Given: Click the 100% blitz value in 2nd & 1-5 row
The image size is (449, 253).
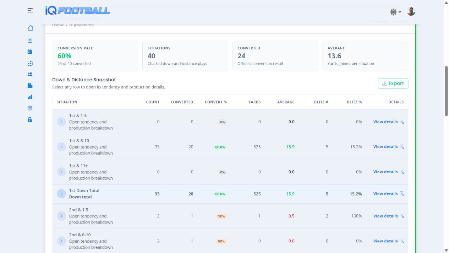Looking at the screenshot, I should pyautogui.click(x=357, y=216).
